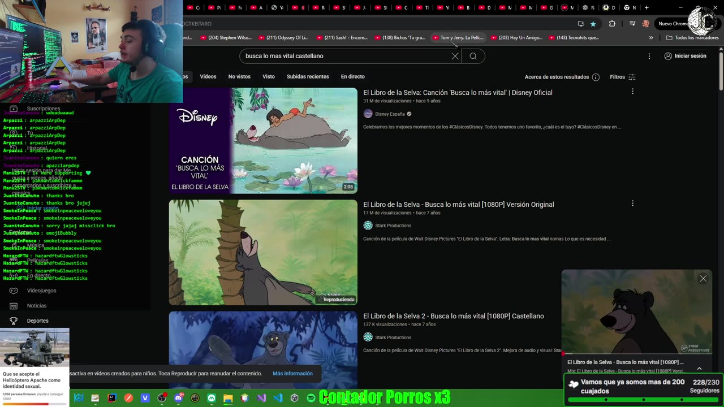Screen dimensions: 724x407
Task: Click the Apache helicopter ad image
Action: [35, 348]
